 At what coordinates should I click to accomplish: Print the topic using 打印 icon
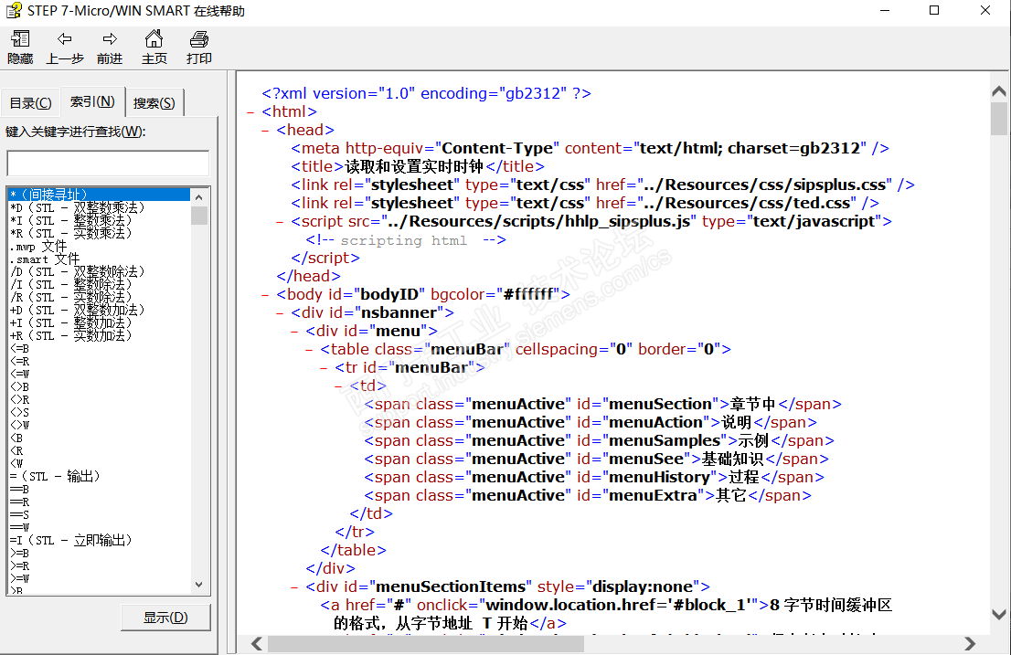coord(199,38)
